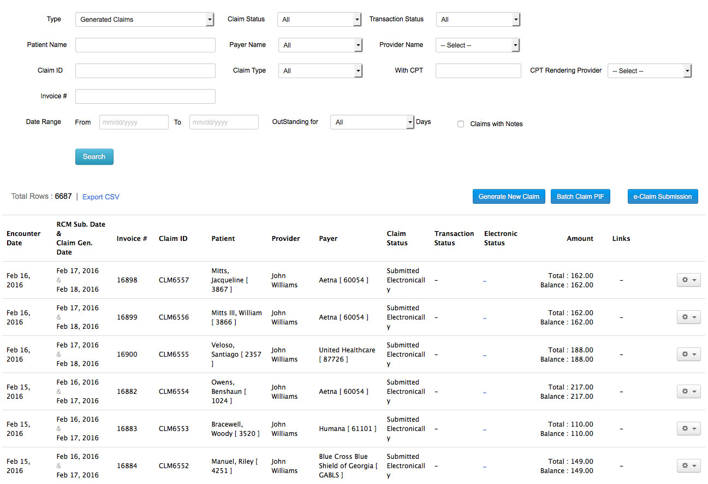
Task: Open gear menu for claim CLM6552
Action: 688,465
